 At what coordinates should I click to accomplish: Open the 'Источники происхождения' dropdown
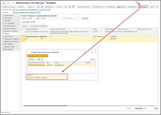pyautogui.click(x=39, y=26)
